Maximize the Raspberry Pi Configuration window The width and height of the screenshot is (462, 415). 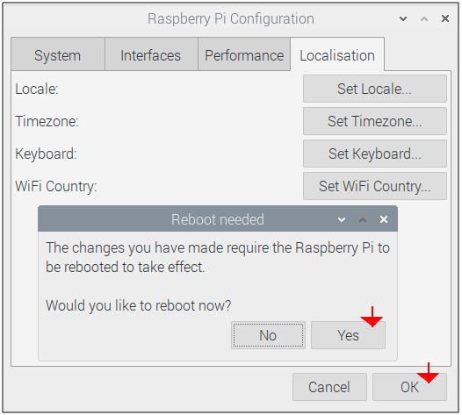click(x=424, y=18)
